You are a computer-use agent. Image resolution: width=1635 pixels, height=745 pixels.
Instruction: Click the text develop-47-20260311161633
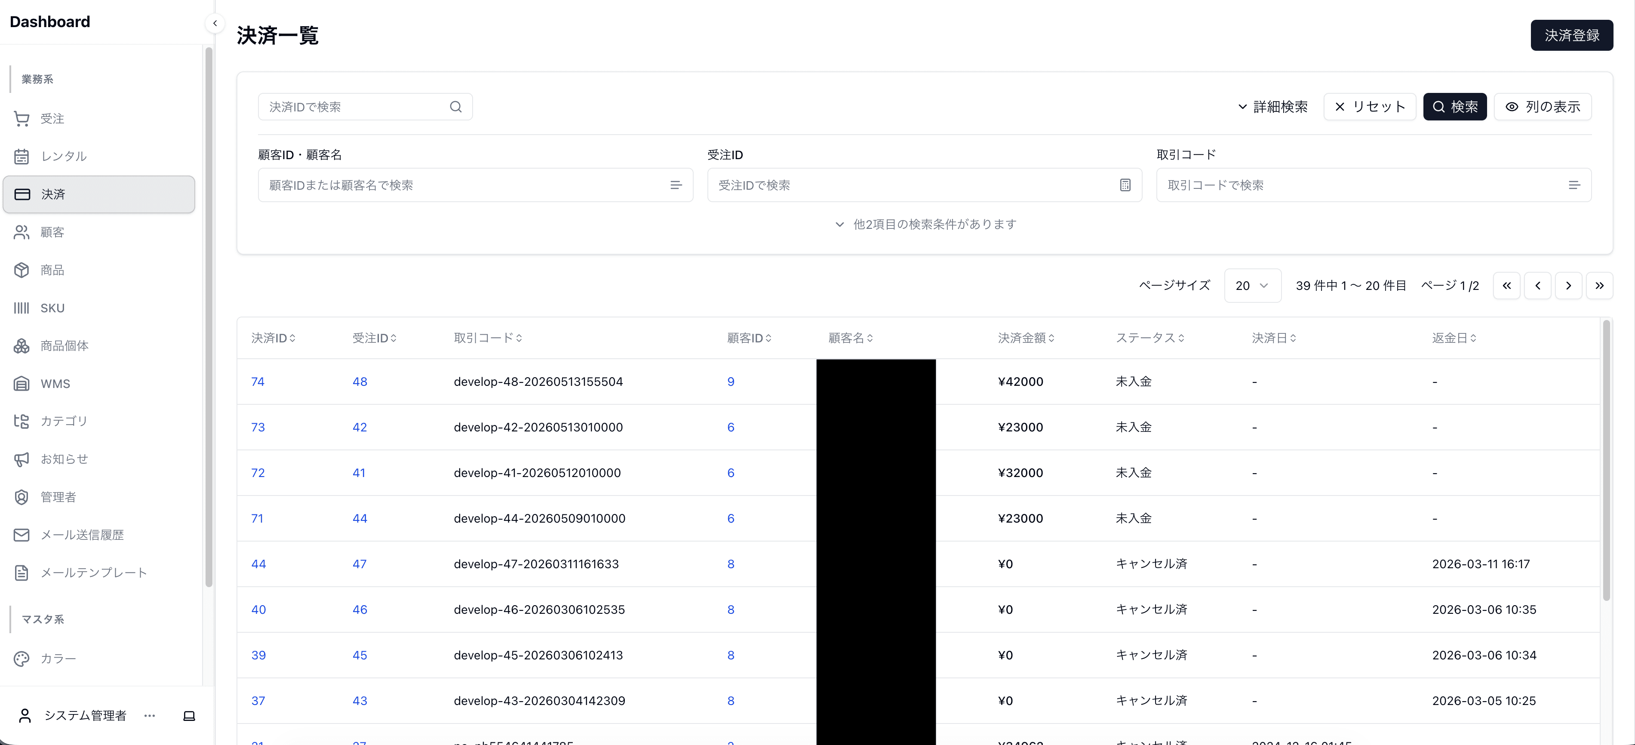pyautogui.click(x=536, y=564)
